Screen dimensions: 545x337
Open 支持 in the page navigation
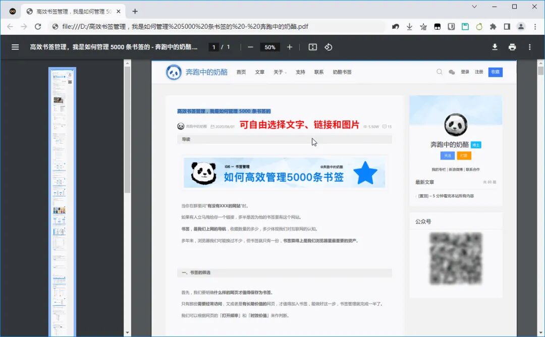point(300,72)
